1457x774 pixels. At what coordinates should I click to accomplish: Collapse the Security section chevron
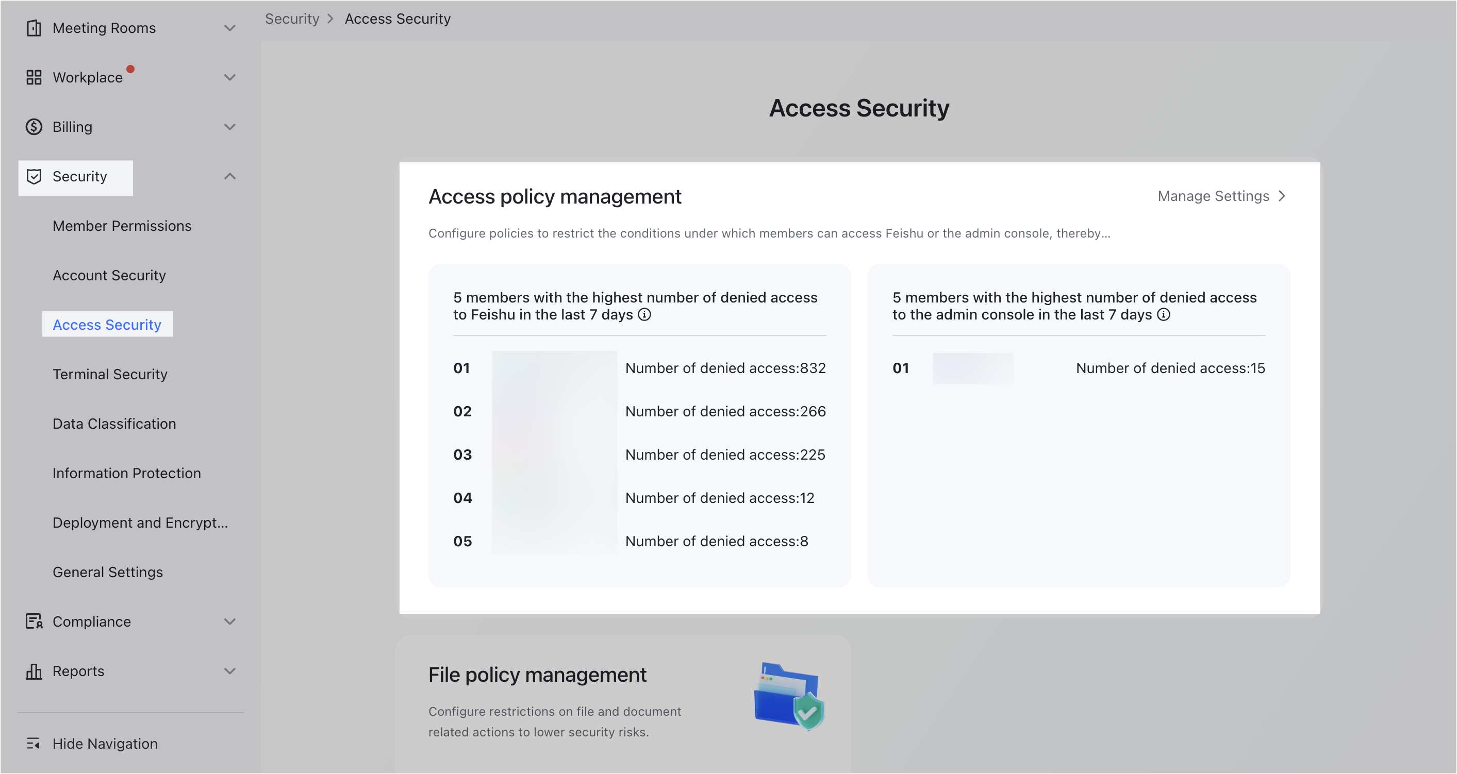(229, 176)
